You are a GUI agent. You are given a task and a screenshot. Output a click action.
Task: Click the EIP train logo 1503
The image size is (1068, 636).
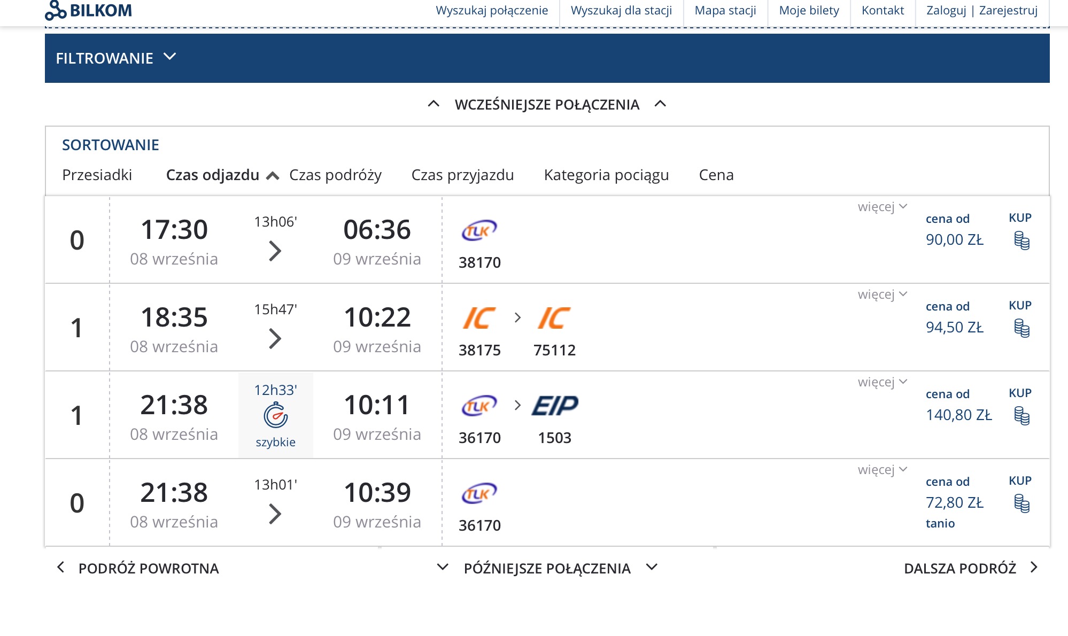click(555, 406)
